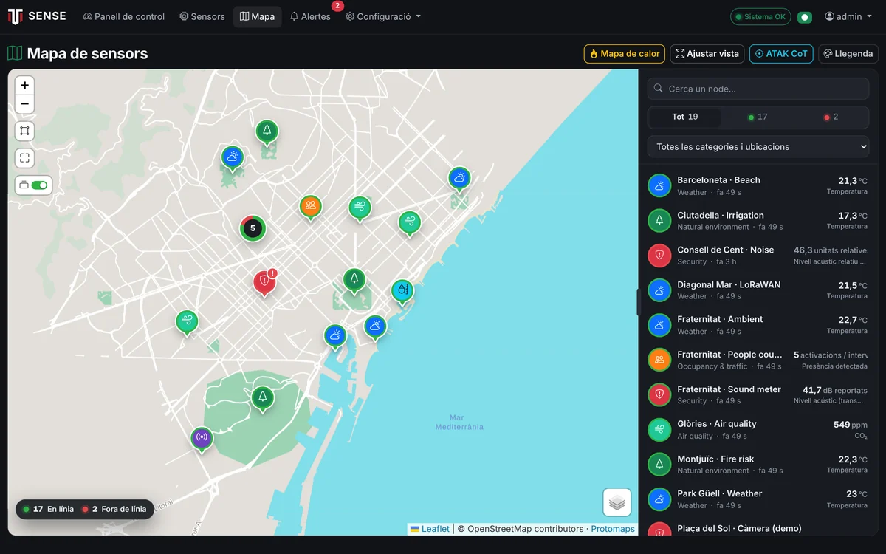Open the Sensors page
886x554 pixels.
tap(202, 16)
